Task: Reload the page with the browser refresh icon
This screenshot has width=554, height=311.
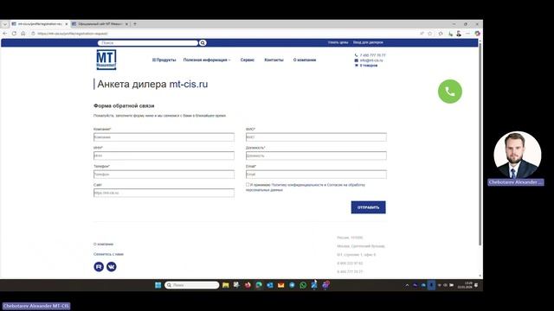Action: 14,34
